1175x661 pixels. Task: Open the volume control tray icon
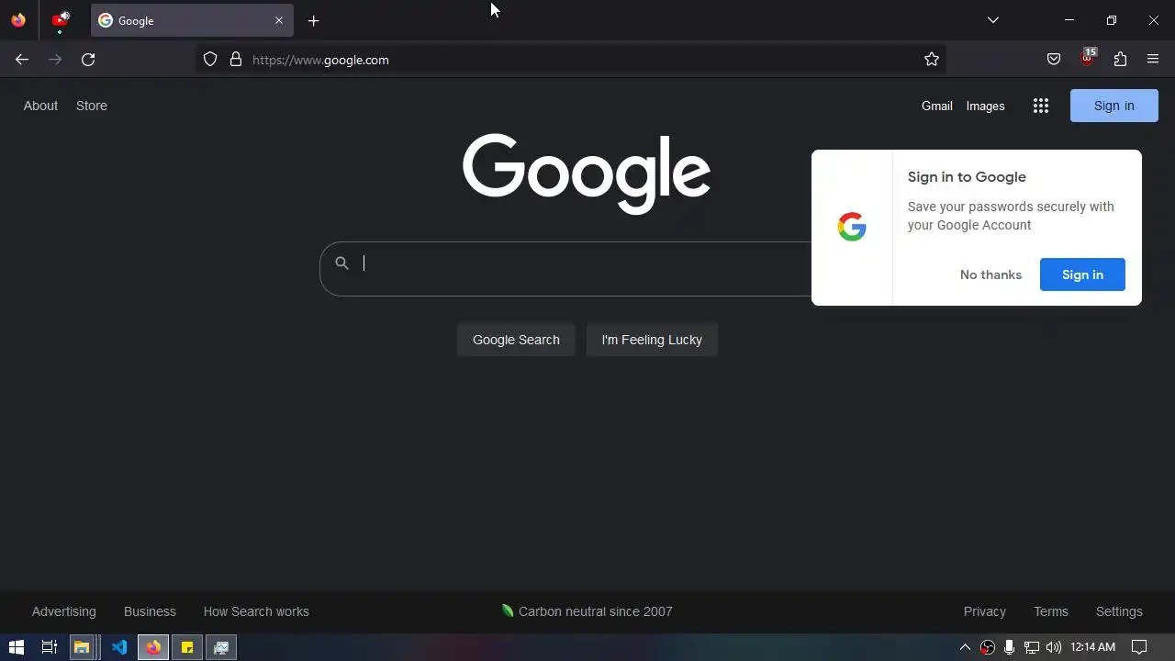(x=1054, y=647)
